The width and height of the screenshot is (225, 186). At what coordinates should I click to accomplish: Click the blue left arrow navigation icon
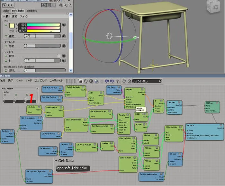(x=107, y=81)
